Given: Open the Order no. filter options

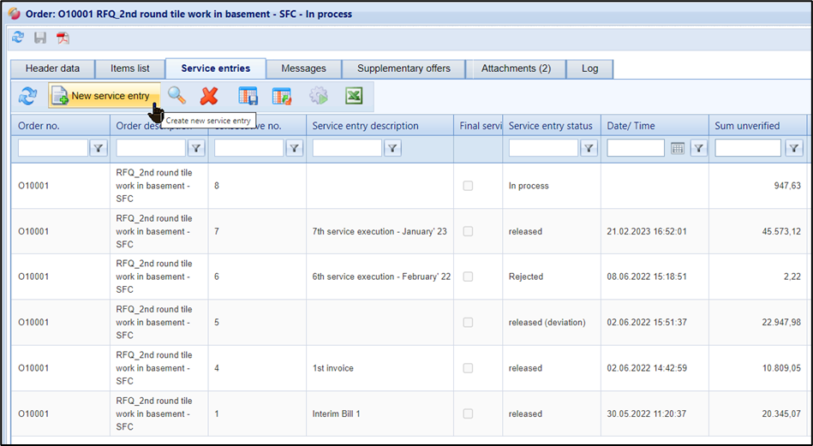Looking at the screenshot, I should tap(99, 148).
